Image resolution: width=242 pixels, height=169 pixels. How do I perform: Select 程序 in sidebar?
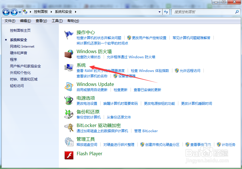(13, 59)
